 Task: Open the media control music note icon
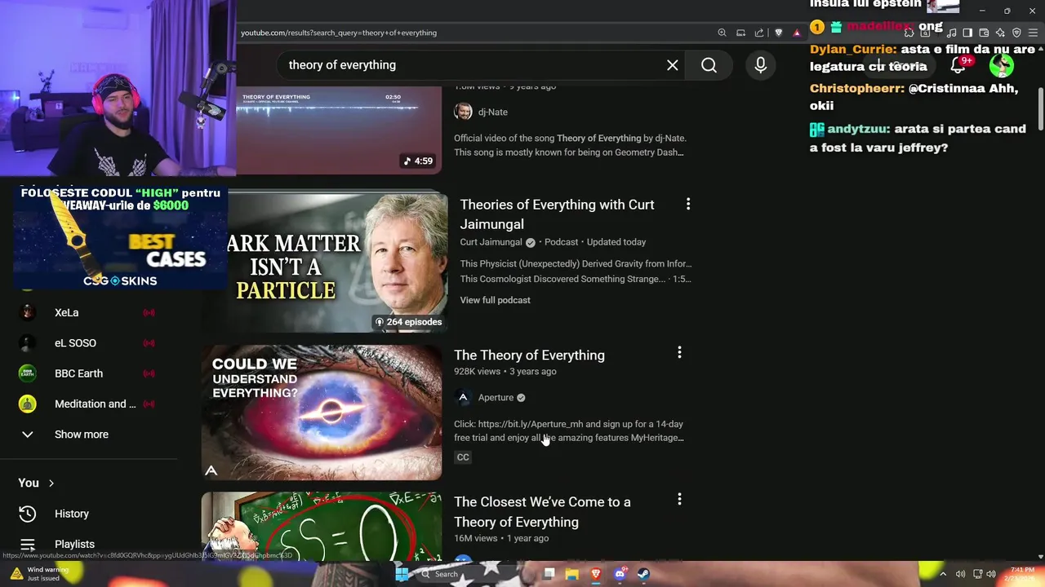coord(951,33)
